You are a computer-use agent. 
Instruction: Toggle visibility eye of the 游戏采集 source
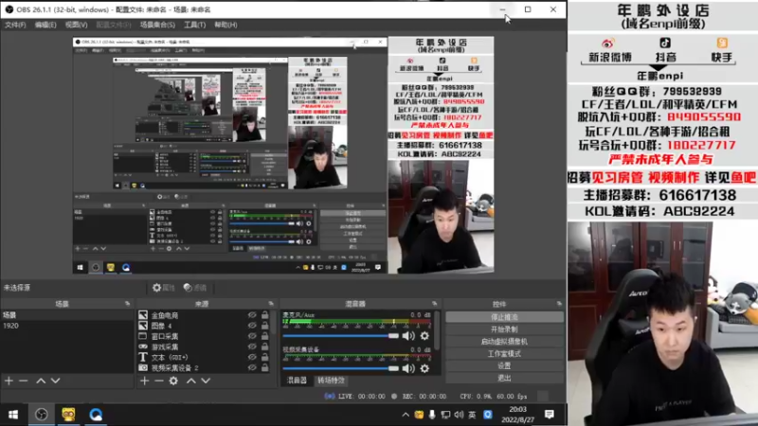coord(252,346)
